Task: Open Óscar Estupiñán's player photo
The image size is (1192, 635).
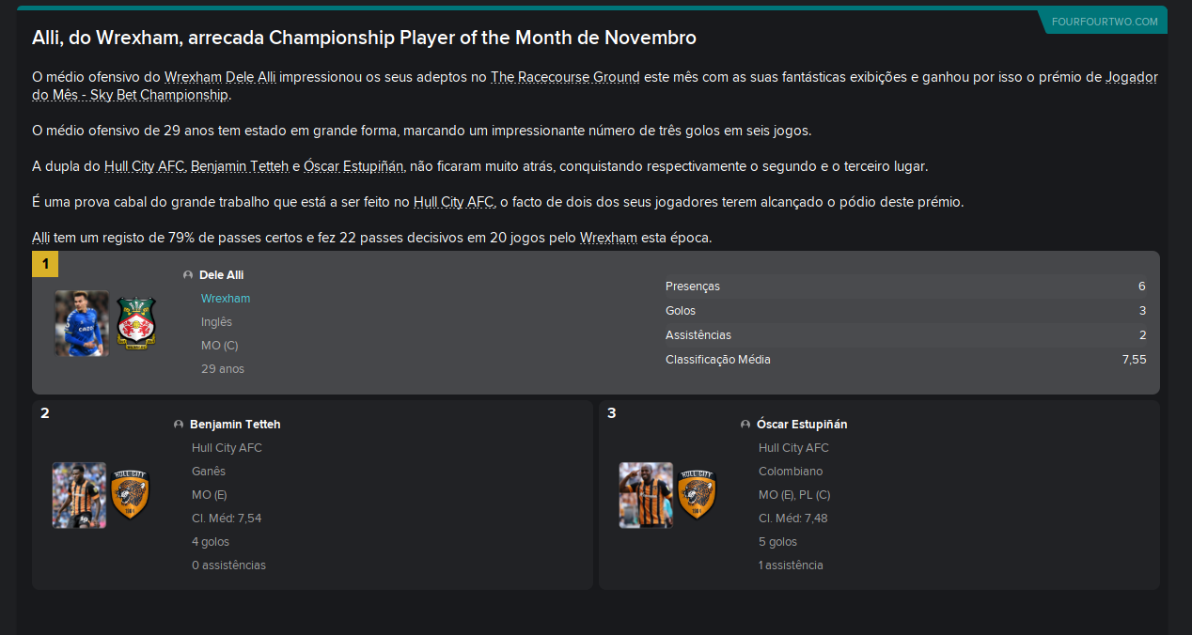Action: [646, 495]
